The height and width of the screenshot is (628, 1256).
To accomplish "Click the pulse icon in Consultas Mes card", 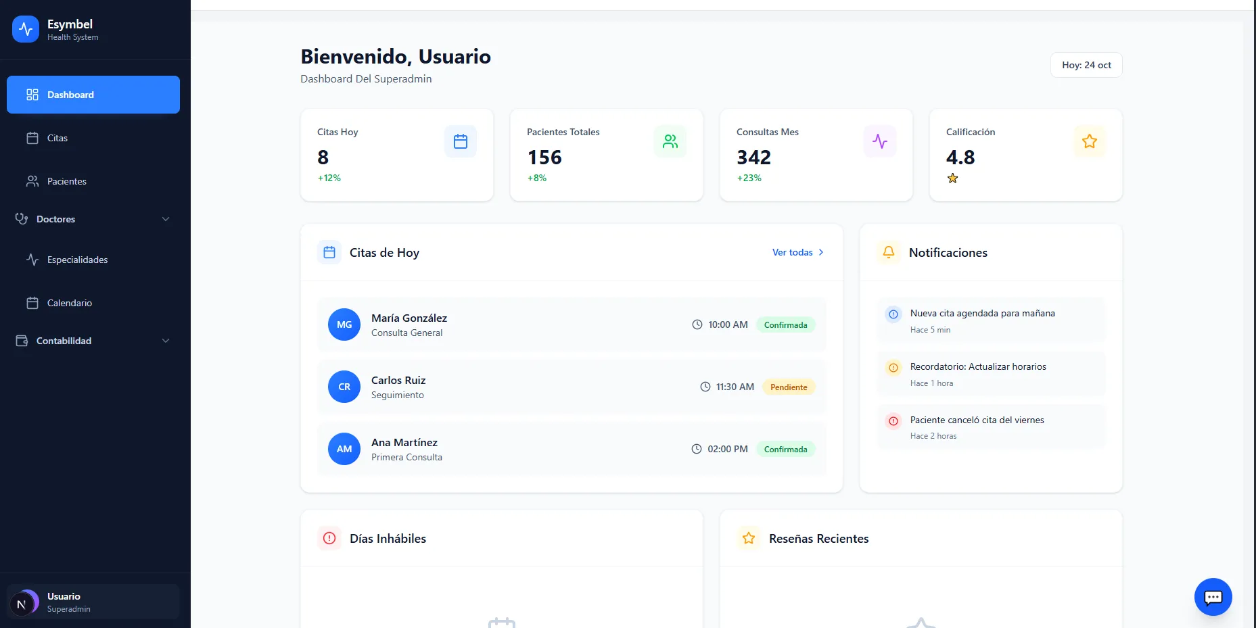I will (x=879, y=141).
